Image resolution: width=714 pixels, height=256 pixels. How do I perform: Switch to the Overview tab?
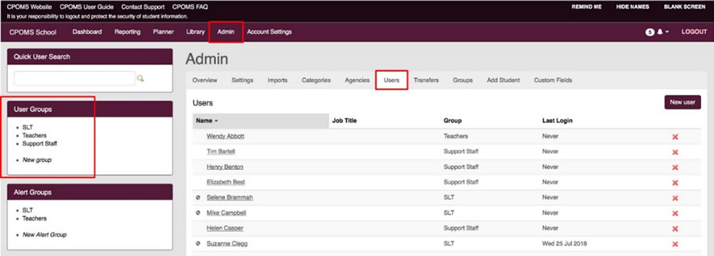click(x=205, y=80)
